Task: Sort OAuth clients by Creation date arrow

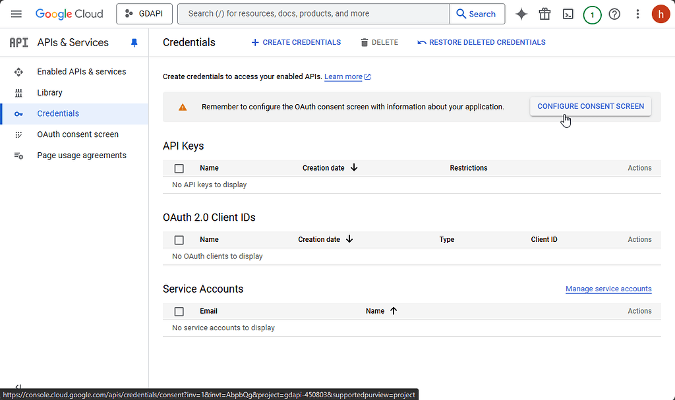Action: [x=349, y=239]
